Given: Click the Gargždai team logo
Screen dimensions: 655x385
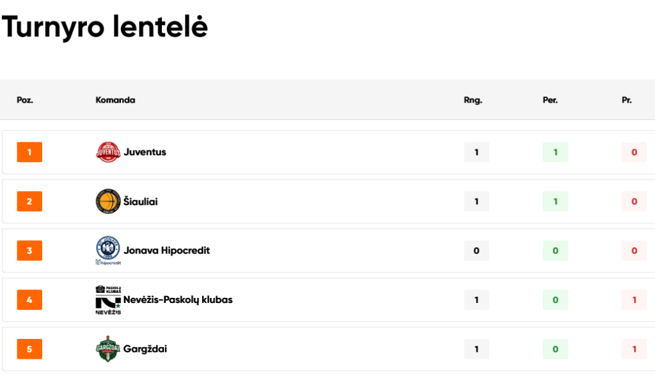Looking at the screenshot, I should click(108, 349).
